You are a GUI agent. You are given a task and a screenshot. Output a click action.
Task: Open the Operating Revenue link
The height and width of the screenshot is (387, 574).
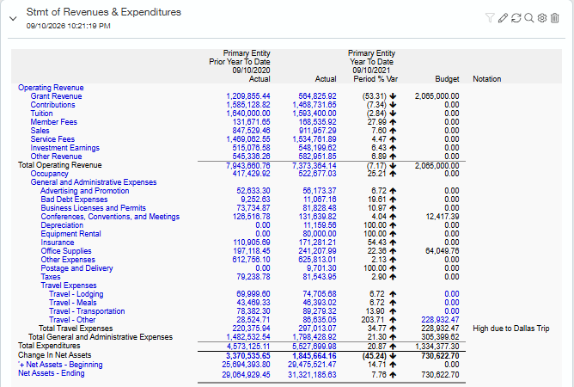point(51,88)
